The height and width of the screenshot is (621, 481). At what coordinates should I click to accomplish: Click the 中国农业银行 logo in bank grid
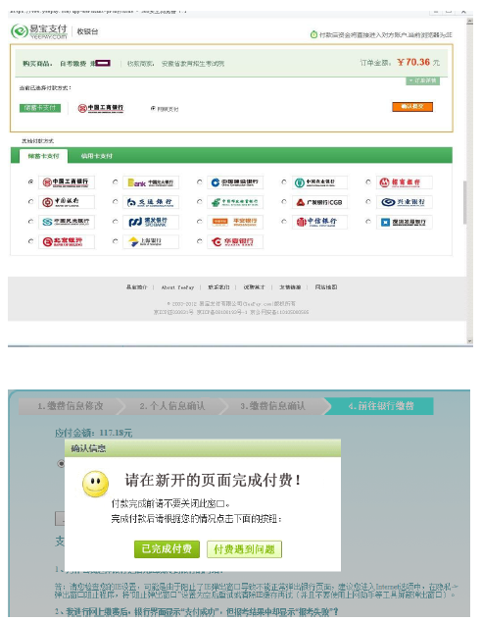pyautogui.click(x=319, y=182)
